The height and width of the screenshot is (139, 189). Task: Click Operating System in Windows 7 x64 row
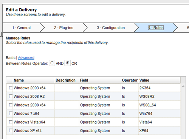coord(95,114)
